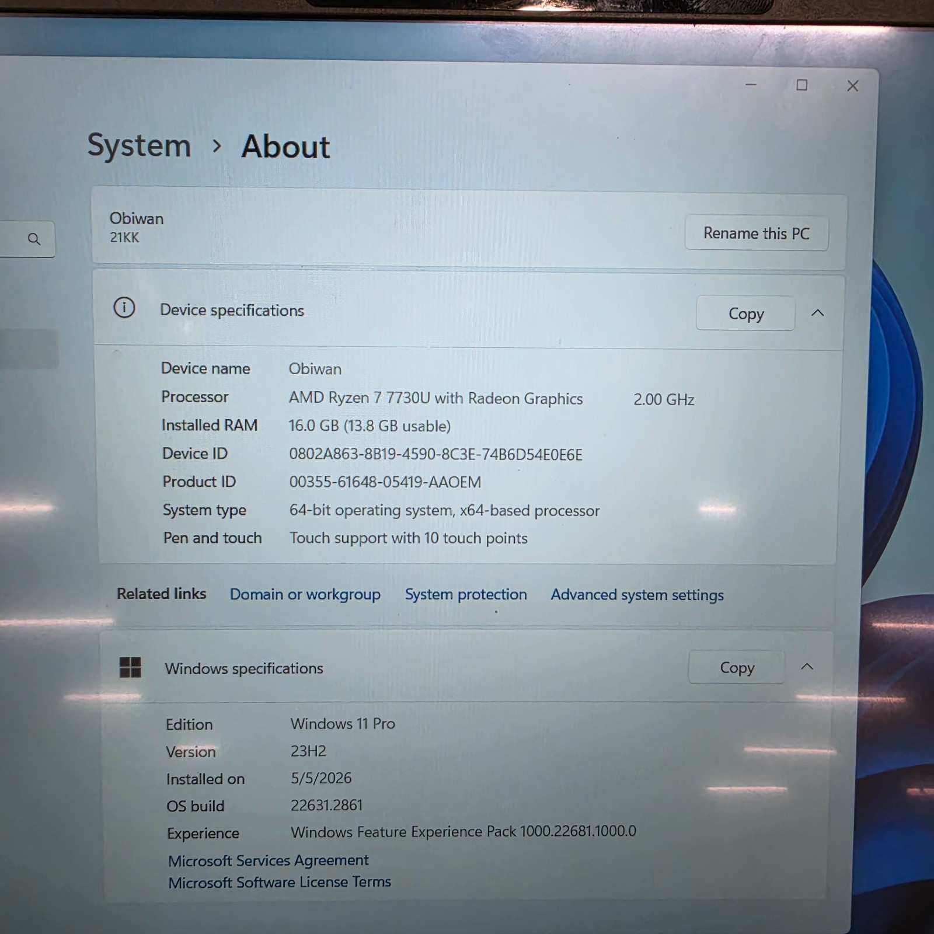
Task: Click the About breadcrumb heading
Action: [285, 146]
